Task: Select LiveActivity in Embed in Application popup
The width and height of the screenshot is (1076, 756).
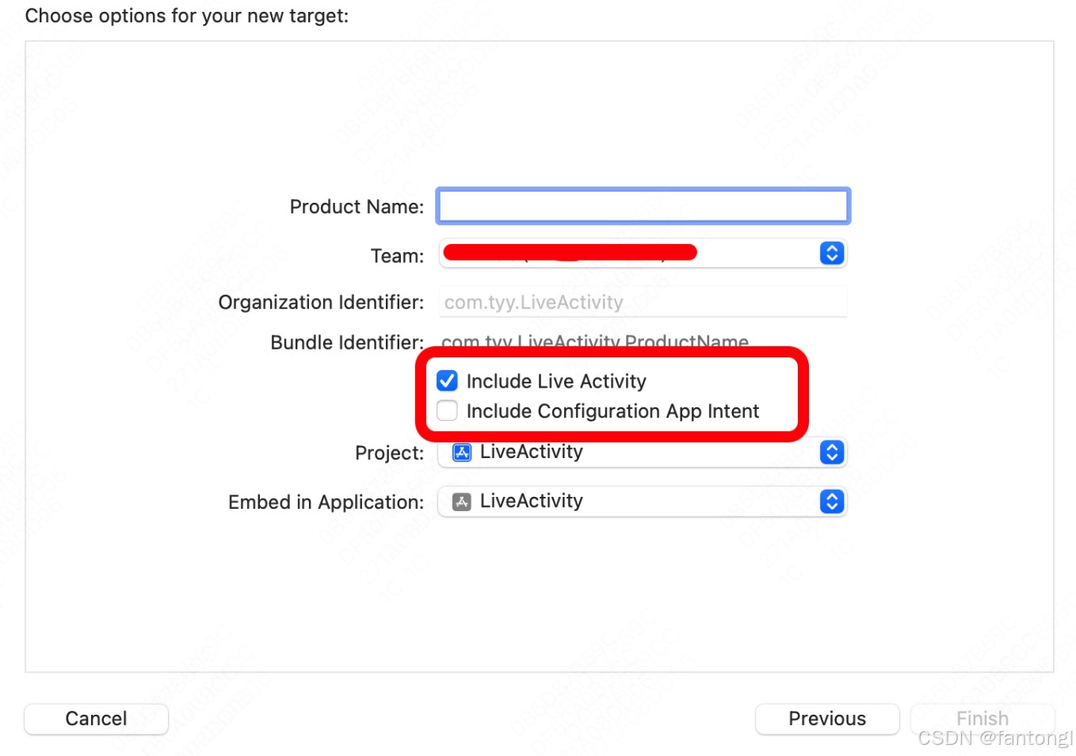Action: [x=532, y=501]
